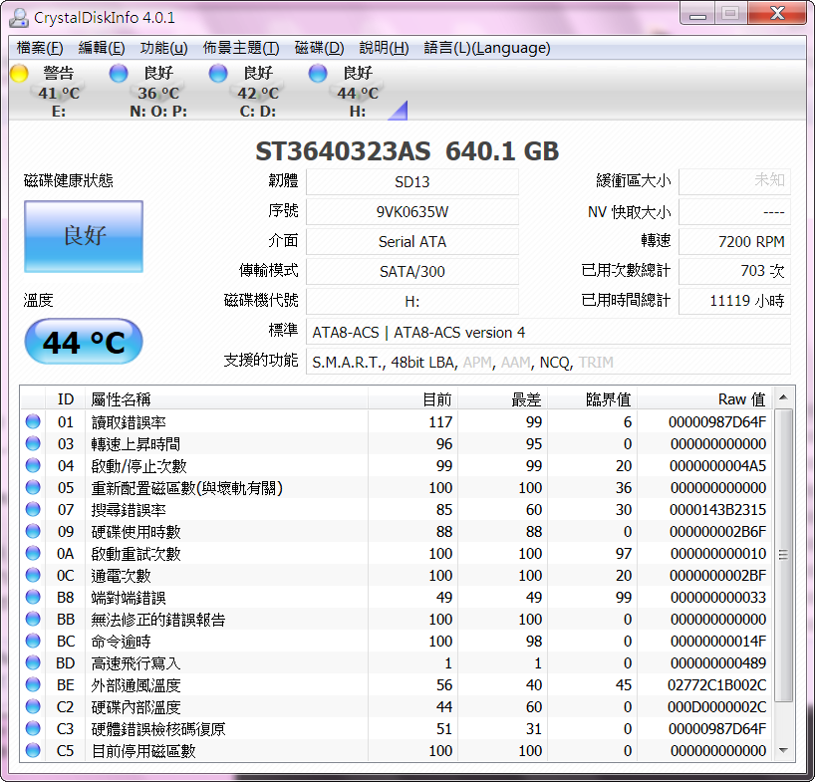Image resolution: width=815 pixels, height=782 pixels.
Task: Select the blue status icon for disk N: O: P:
Action: (x=119, y=74)
